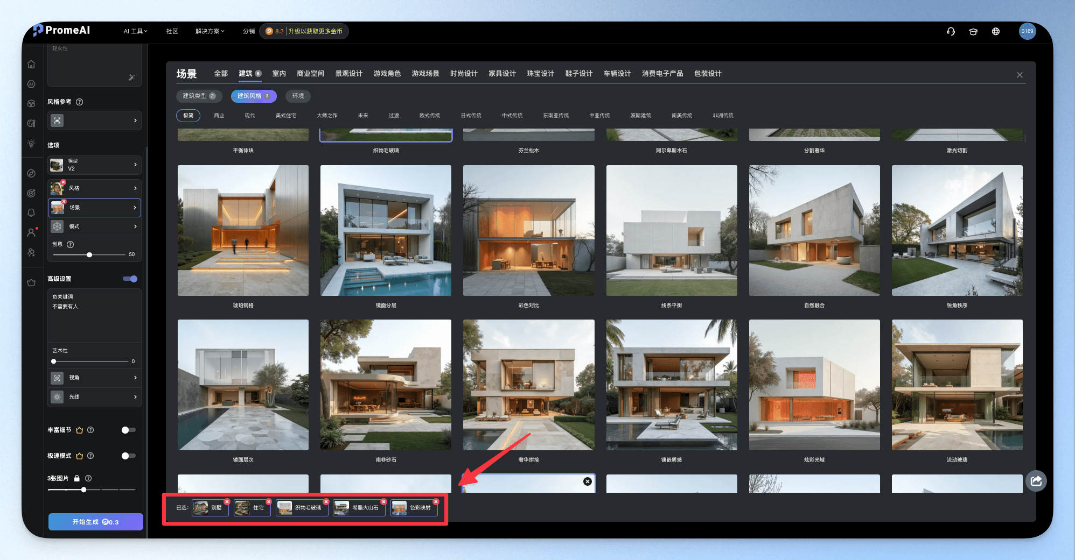Click the magic wand prompt enhance icon

pyautogui.click(x=132, y=77)
